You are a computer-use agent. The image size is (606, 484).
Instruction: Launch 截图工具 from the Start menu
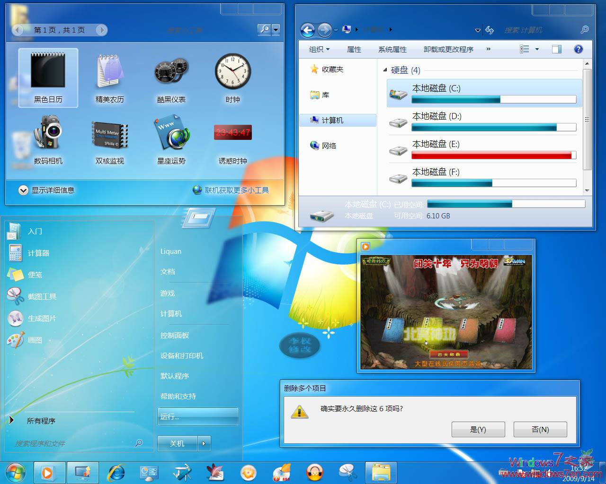click(41, 296)
